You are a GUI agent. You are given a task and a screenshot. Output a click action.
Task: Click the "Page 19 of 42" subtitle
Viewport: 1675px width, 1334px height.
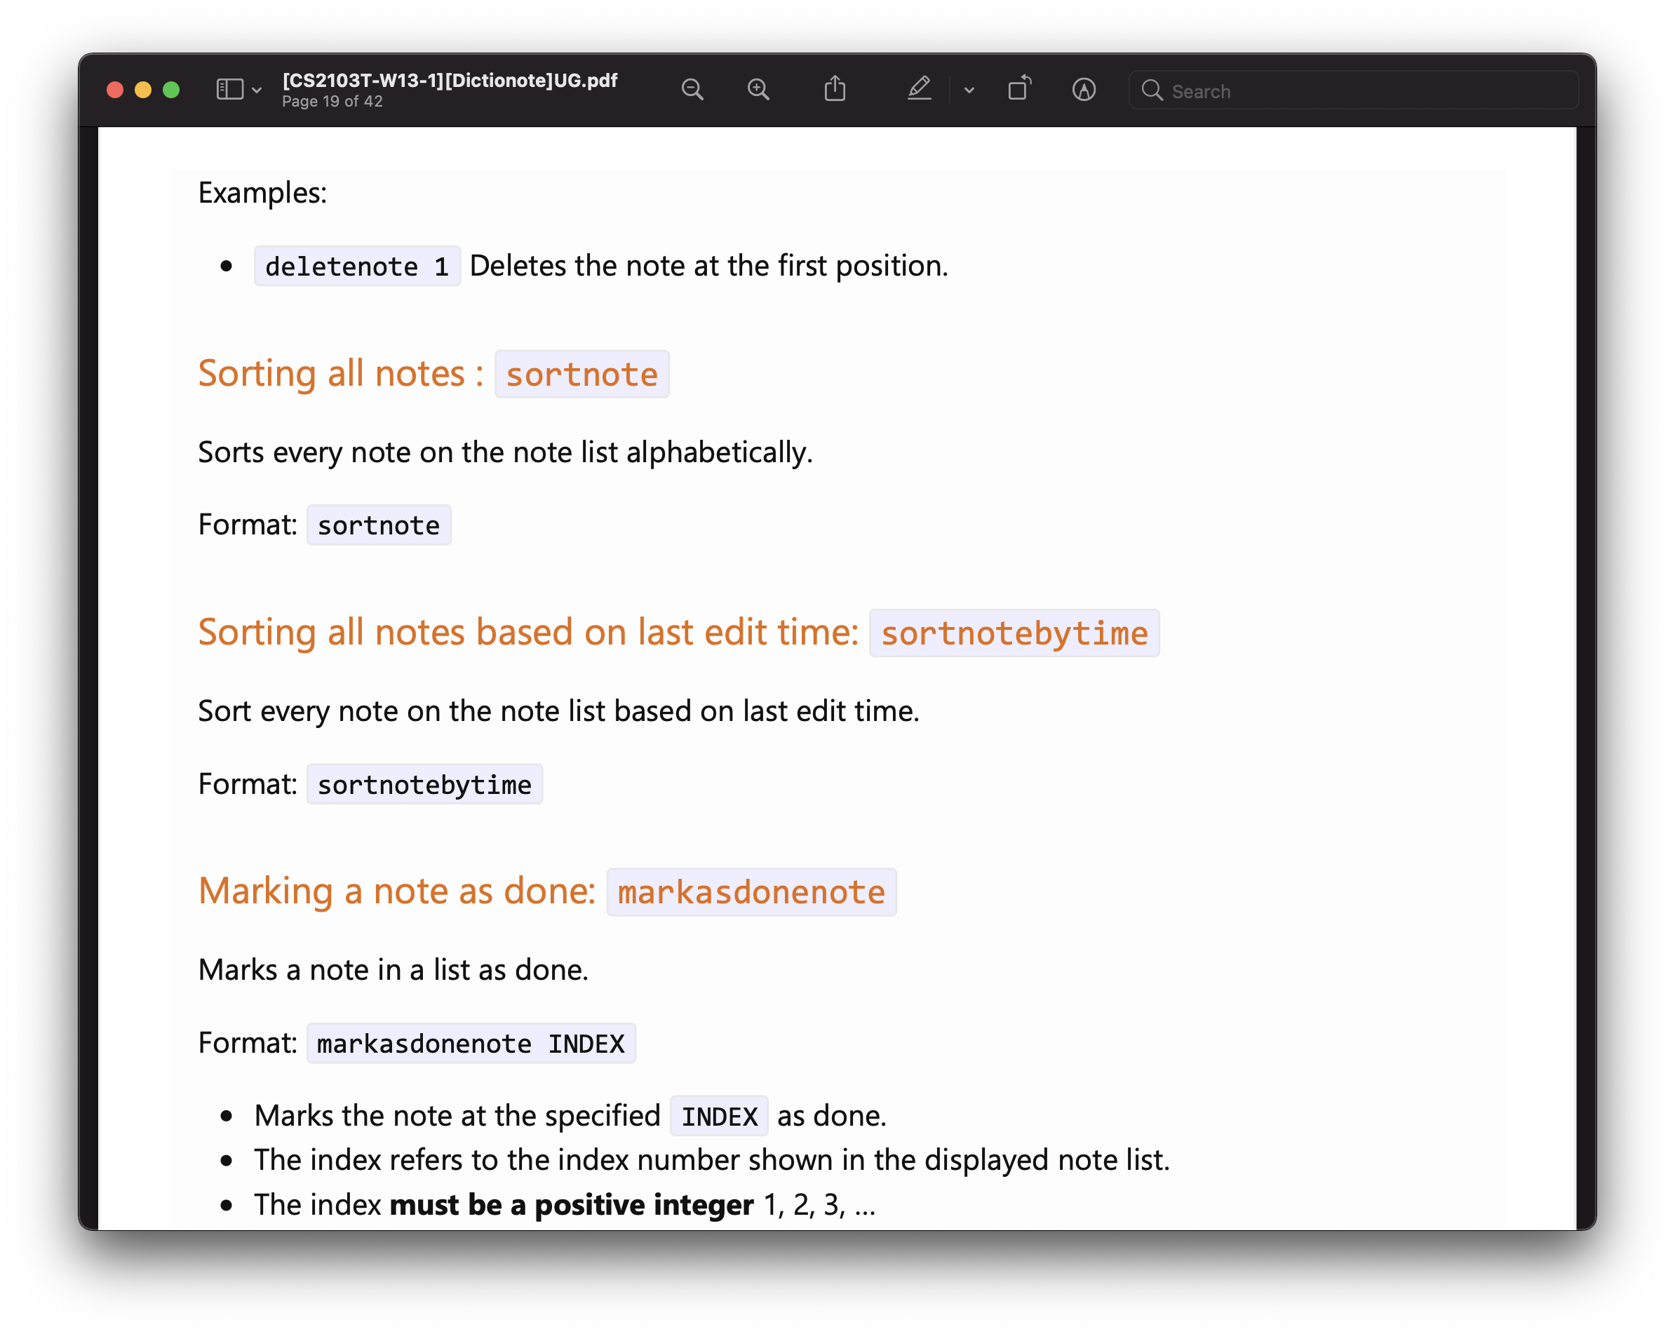(332, 102)
